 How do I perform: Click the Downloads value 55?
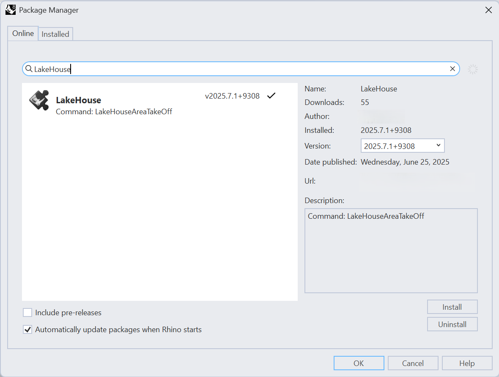(365, 102)
